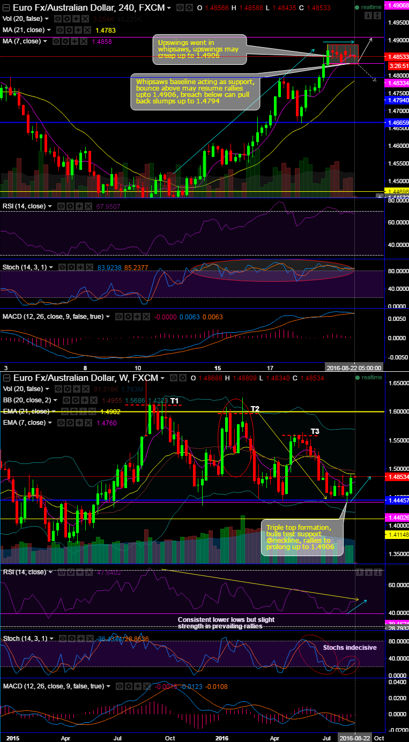Click the plus icon on BB (20, close, 2)

pyautogui.click(x=85, y=400)
